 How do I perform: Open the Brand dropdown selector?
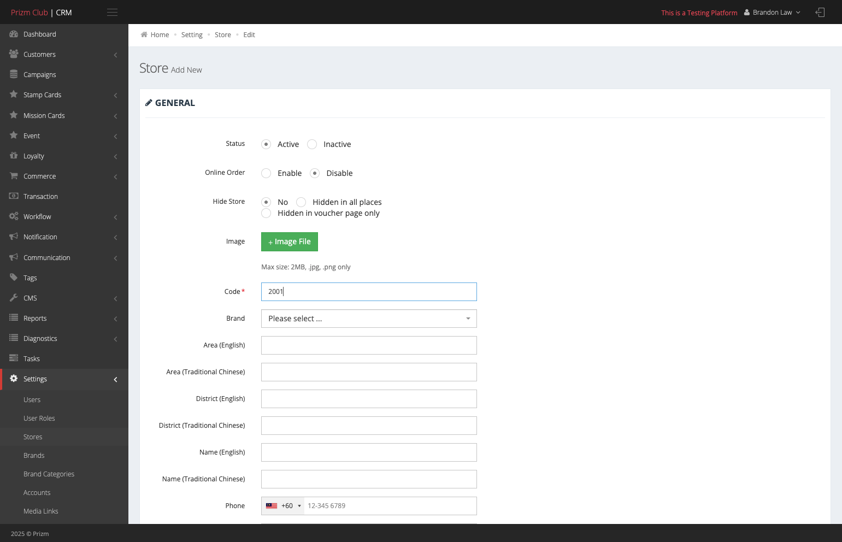pos(369,319)
